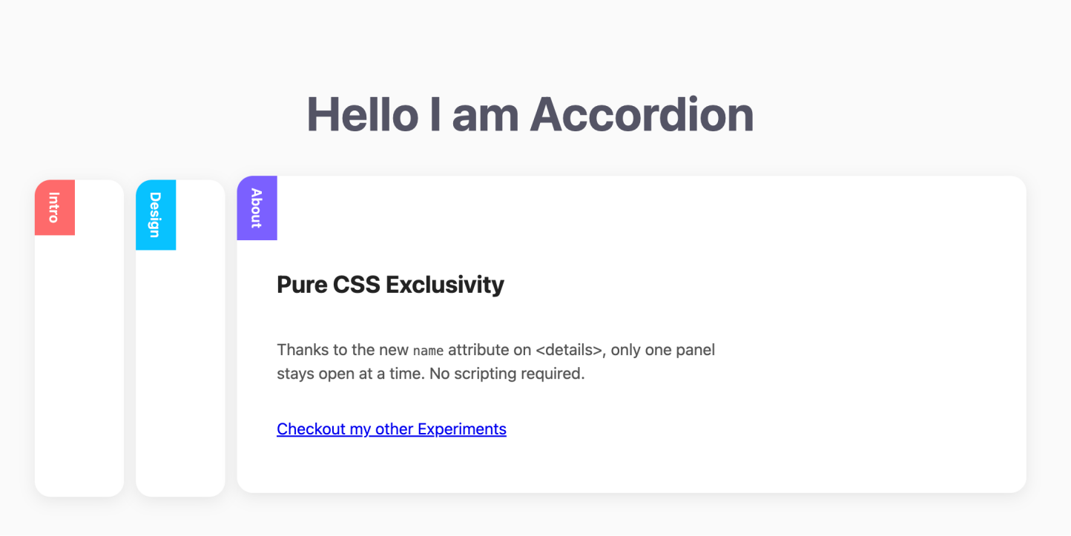Expand the red Intro accordion panel
Image resolution: width=1071 pixels, height=536 pixels.
pos(54,208)
